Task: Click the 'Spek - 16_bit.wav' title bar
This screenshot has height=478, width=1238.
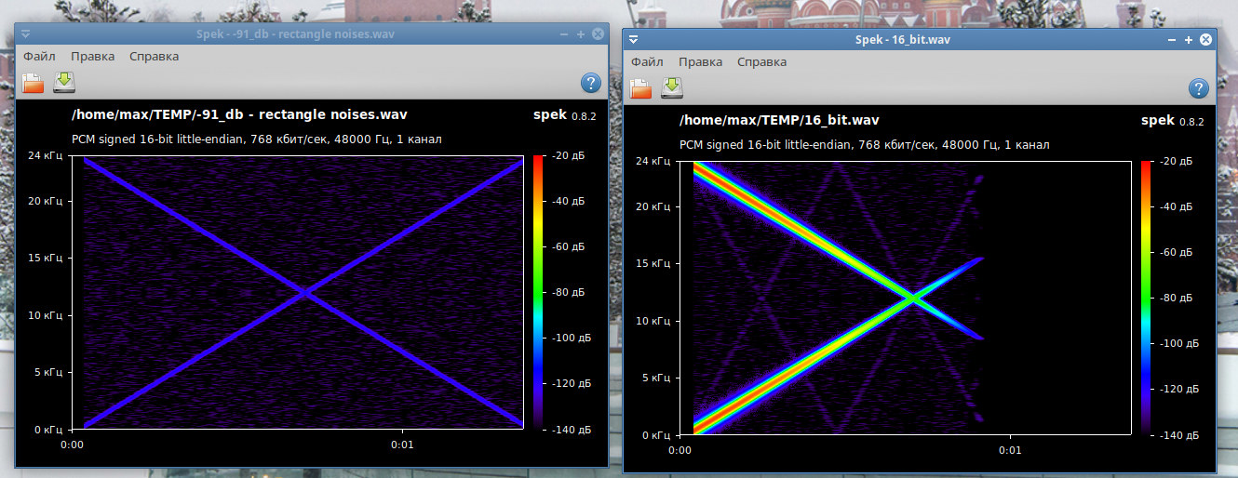Action: tap(902, 40)
